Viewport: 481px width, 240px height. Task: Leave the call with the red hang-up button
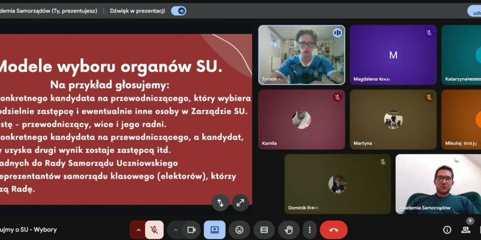[334, 230]
